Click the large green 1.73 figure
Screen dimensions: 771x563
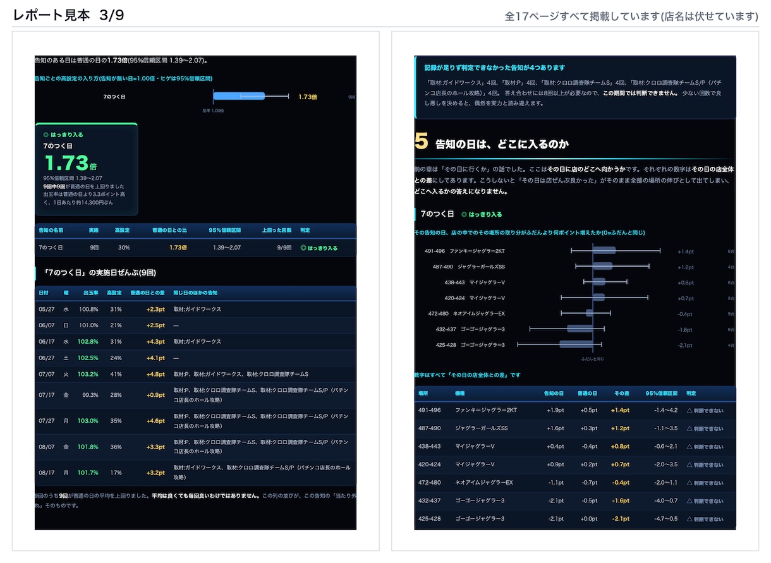click(x=66, y=163)
